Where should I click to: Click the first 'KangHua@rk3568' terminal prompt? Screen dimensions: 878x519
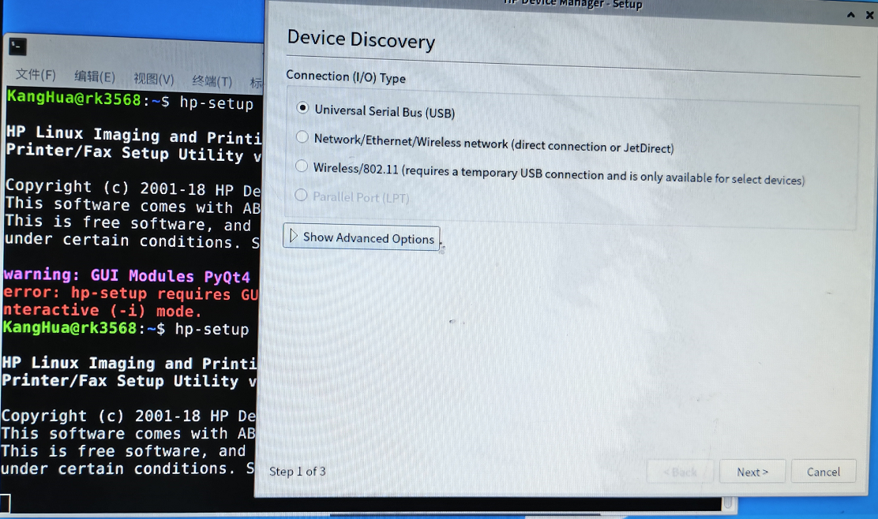coord(74,98)
